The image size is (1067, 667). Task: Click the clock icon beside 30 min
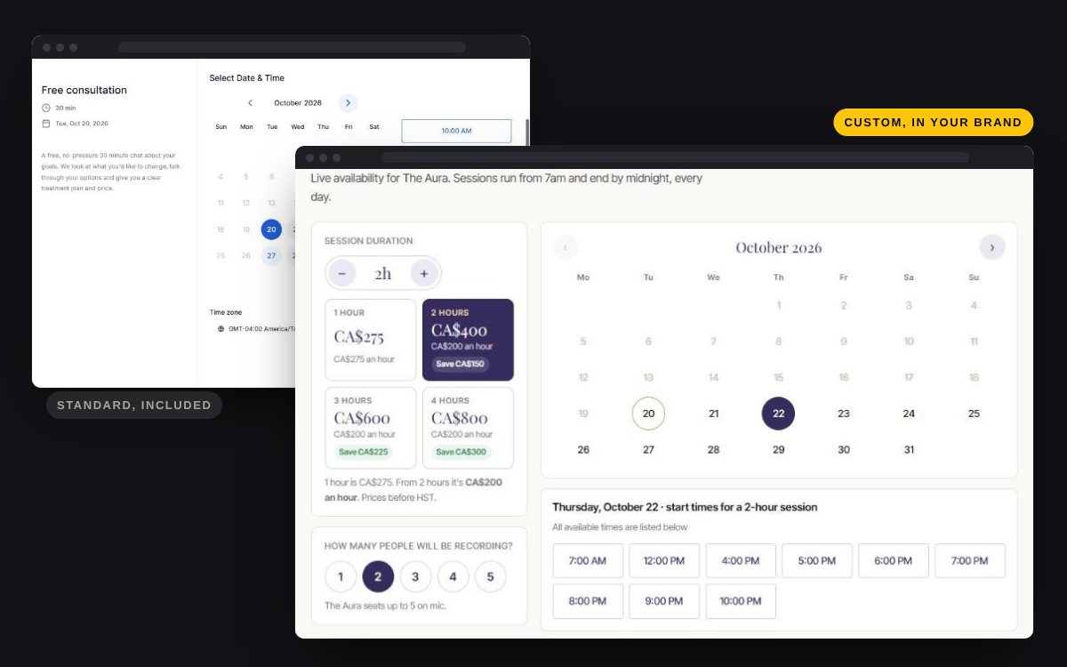pos(46,108)
